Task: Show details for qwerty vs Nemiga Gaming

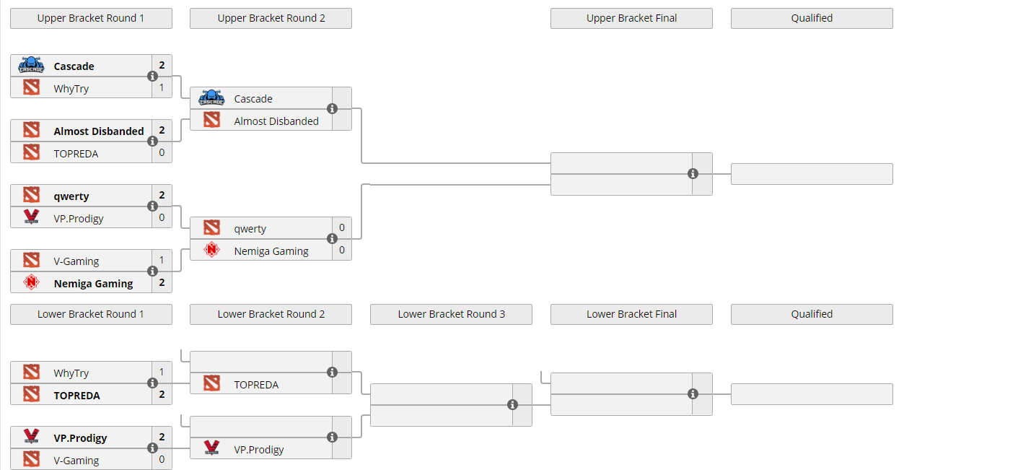Action: (332, 239)
